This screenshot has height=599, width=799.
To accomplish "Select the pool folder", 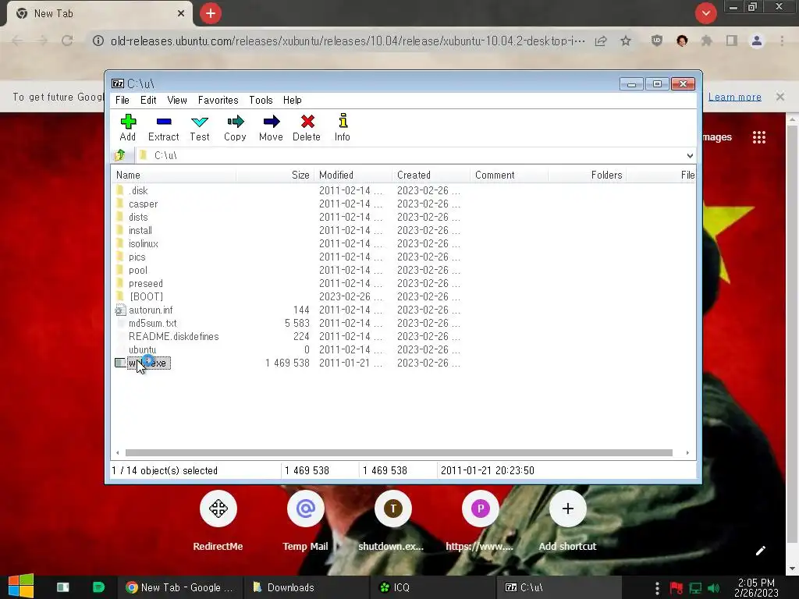I will 138,270.
